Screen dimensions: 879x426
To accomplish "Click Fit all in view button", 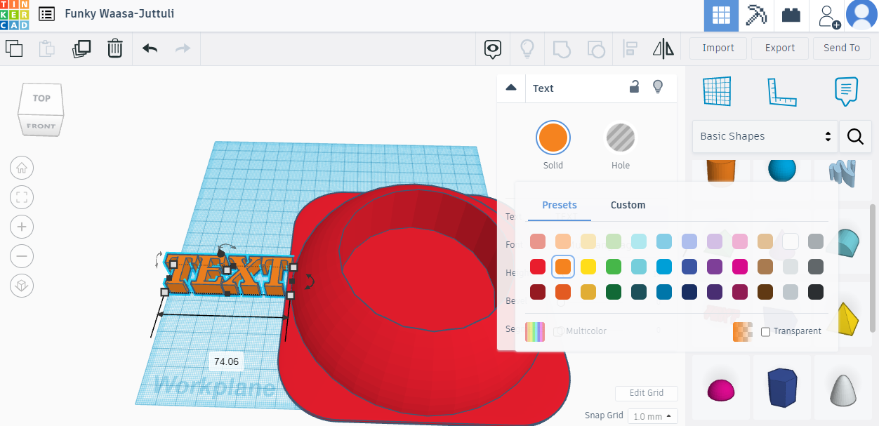I will click(22, 197).
